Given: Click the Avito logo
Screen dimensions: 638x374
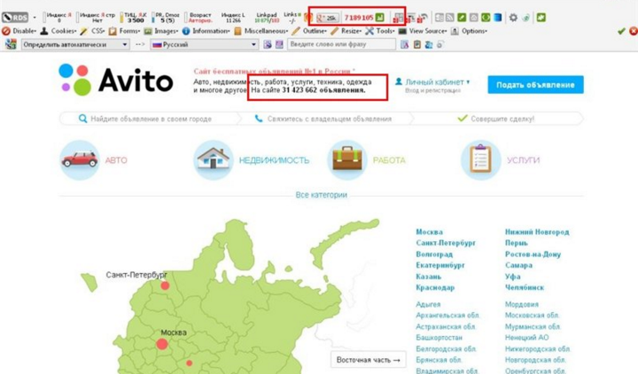Looking at the screenshot, I should pyautogui.click(x=115, y=80).
